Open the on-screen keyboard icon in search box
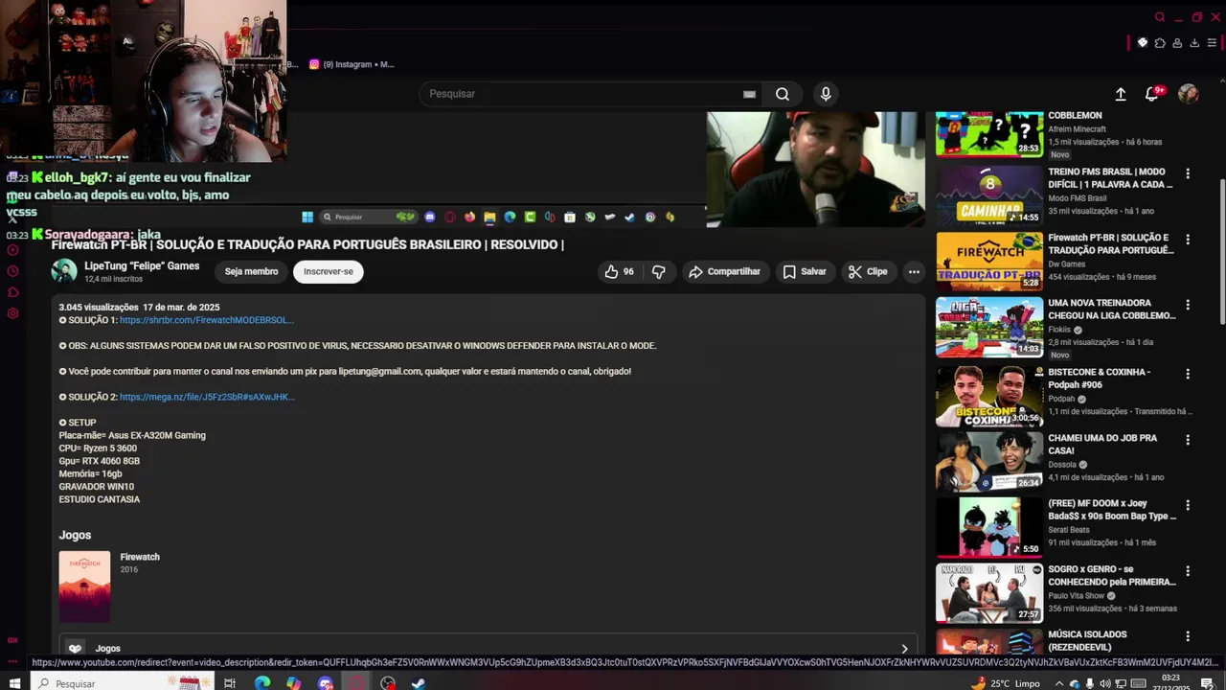The image size is (1226, 690). pyautogui.click(x=749, y=94)
